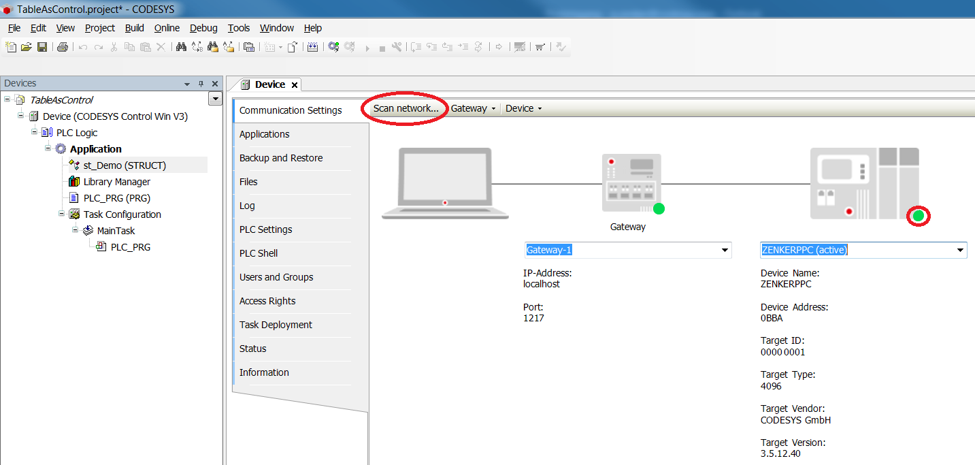This screenshot has width=975, height=465.
Task: Collapse the Task Configuration tree node
Action: point(62,214)
